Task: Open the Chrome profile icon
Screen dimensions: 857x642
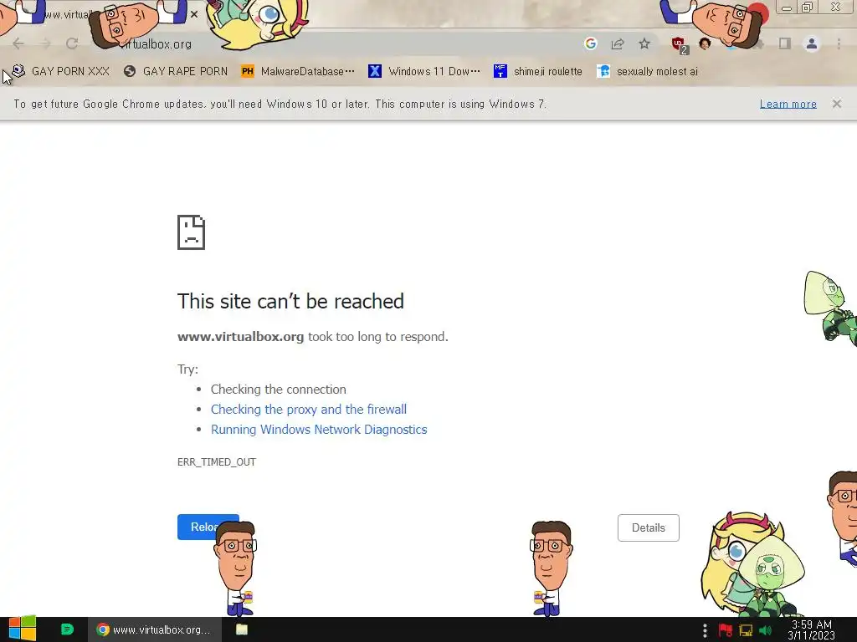Action: (812, 43)
